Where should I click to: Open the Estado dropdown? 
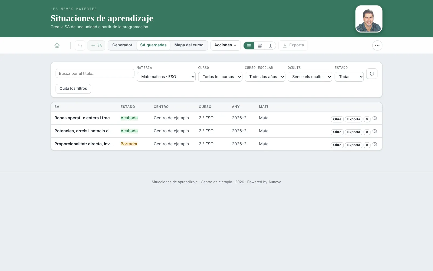coord(349,77)
